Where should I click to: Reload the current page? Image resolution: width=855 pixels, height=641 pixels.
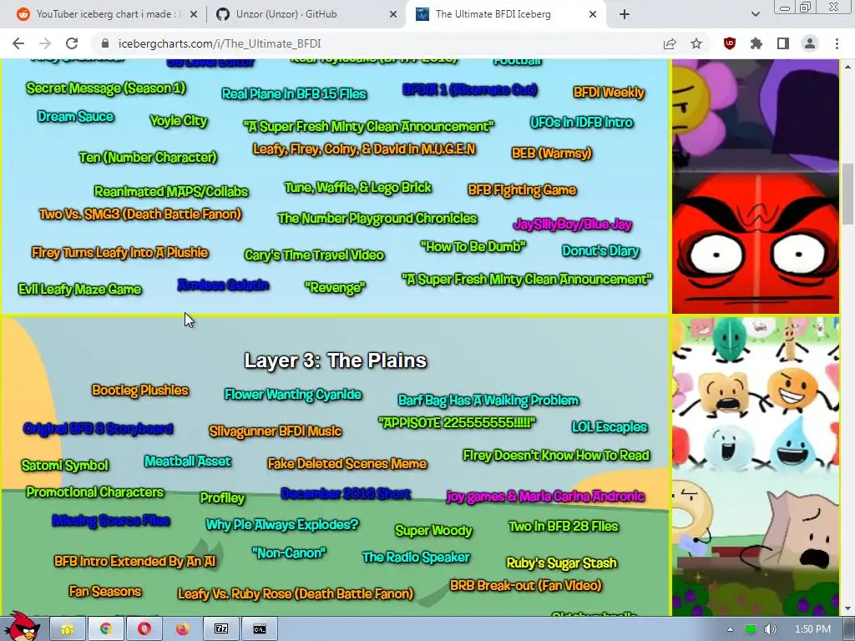click(72, 43)
